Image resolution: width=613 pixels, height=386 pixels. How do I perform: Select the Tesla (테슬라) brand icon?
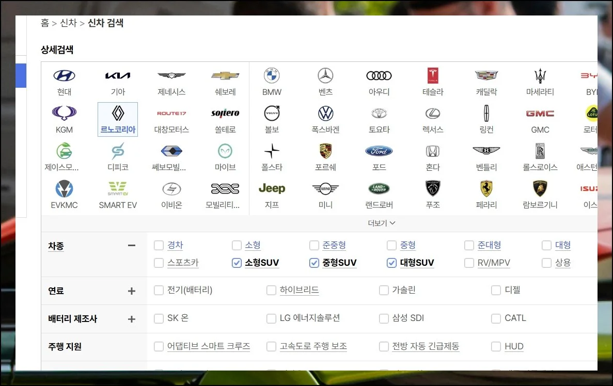433,76
